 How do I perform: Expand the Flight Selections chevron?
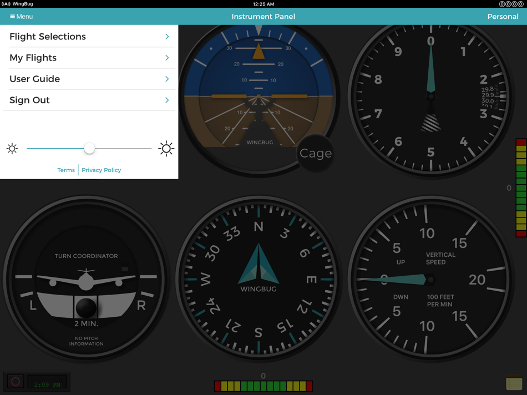(167, 36)
